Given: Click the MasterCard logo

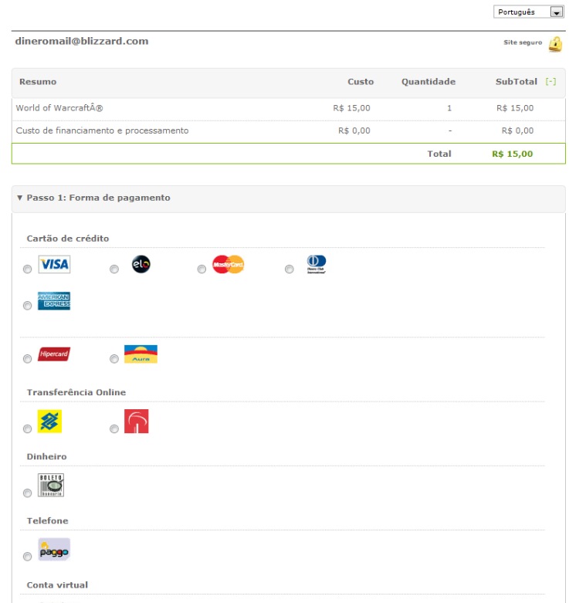Looking at the screenshot, I should click(x=229, y=264).
